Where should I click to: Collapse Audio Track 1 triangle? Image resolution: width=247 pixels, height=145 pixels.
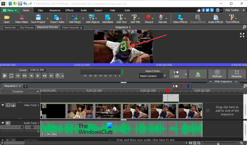pyautogui.click(x=3, y=123)
